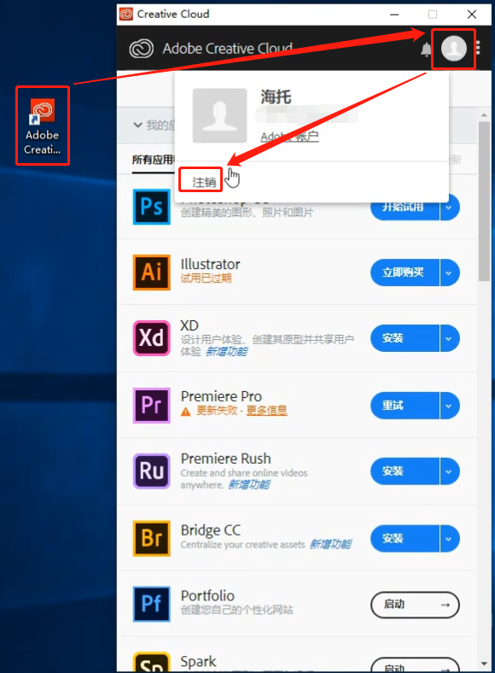Select the 注销 sign out menu item
The image size is (495, 673).
[x=204, y=183]
